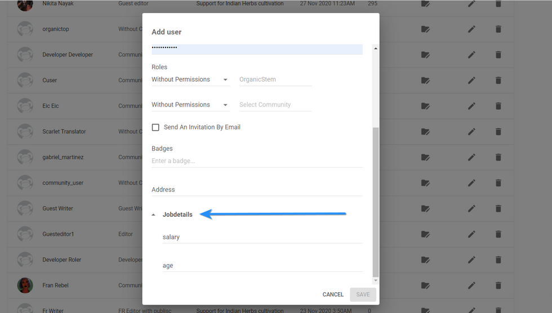Click pencil icon in Guest Writer row

click(471, 209)
